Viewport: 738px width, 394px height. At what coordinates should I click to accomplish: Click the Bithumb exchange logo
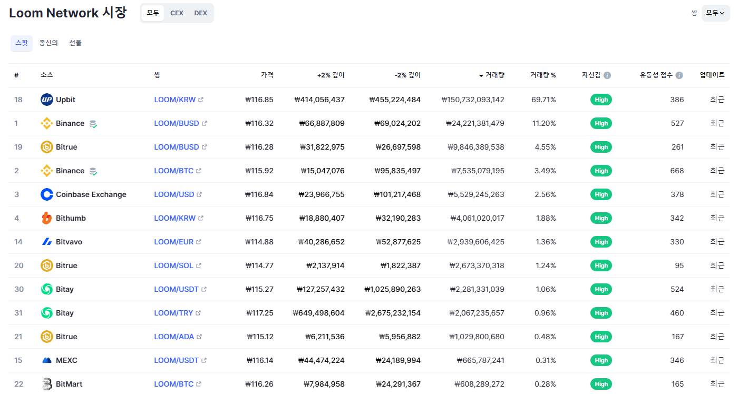pyautogui.click(x=47, y=218)
